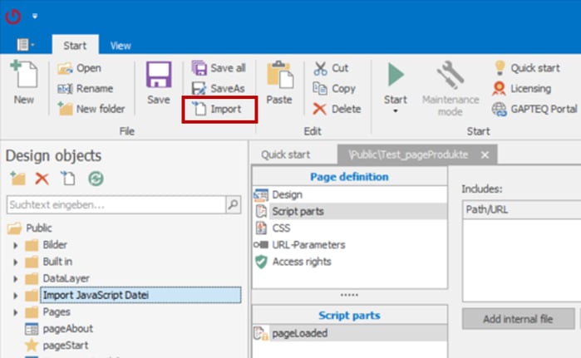581x358 pixels.
Task: Open Licensing from the ribbon
Action: (x=522, y=89)
